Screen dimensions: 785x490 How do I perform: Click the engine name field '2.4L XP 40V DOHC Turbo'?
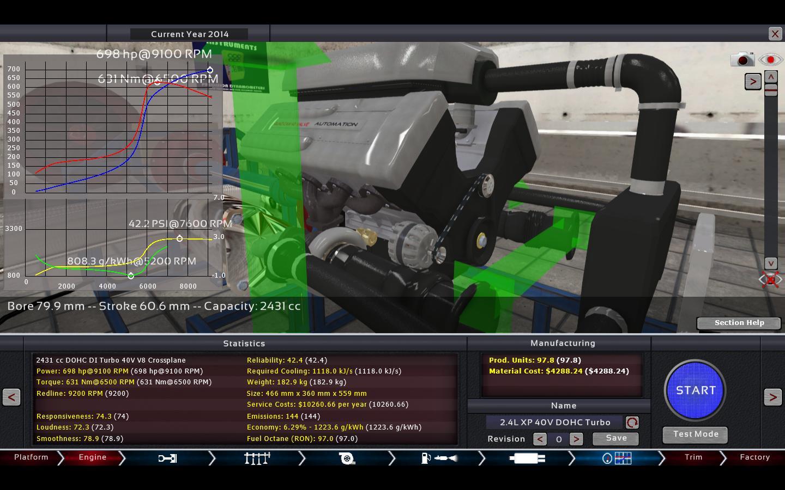click(554, 422)
